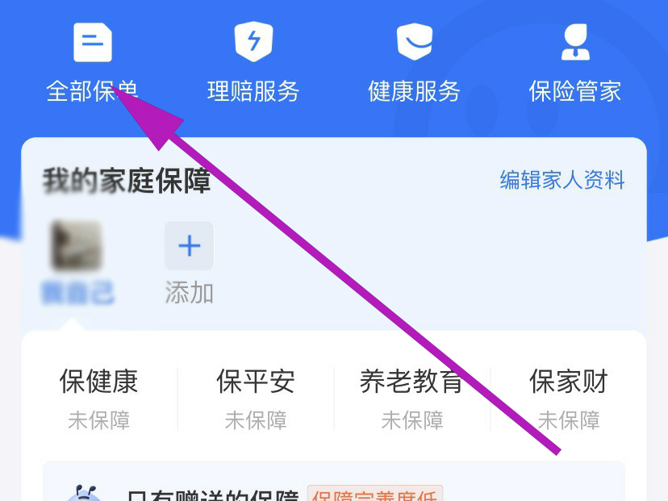
Task: Open the 全部保单 document icon
Action: (93, 42)
